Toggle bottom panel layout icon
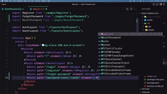Image resolution: width=167 pixels, height=94 pixels. 157,4
